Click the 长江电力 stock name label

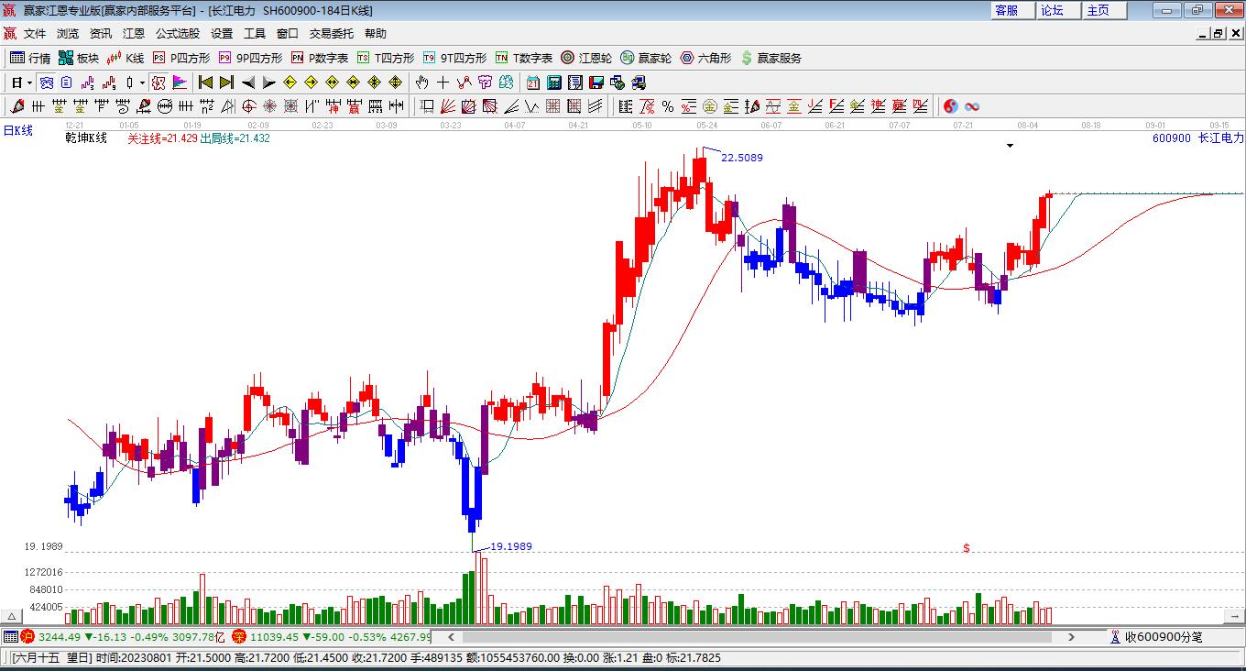[x=1221, y=138]
